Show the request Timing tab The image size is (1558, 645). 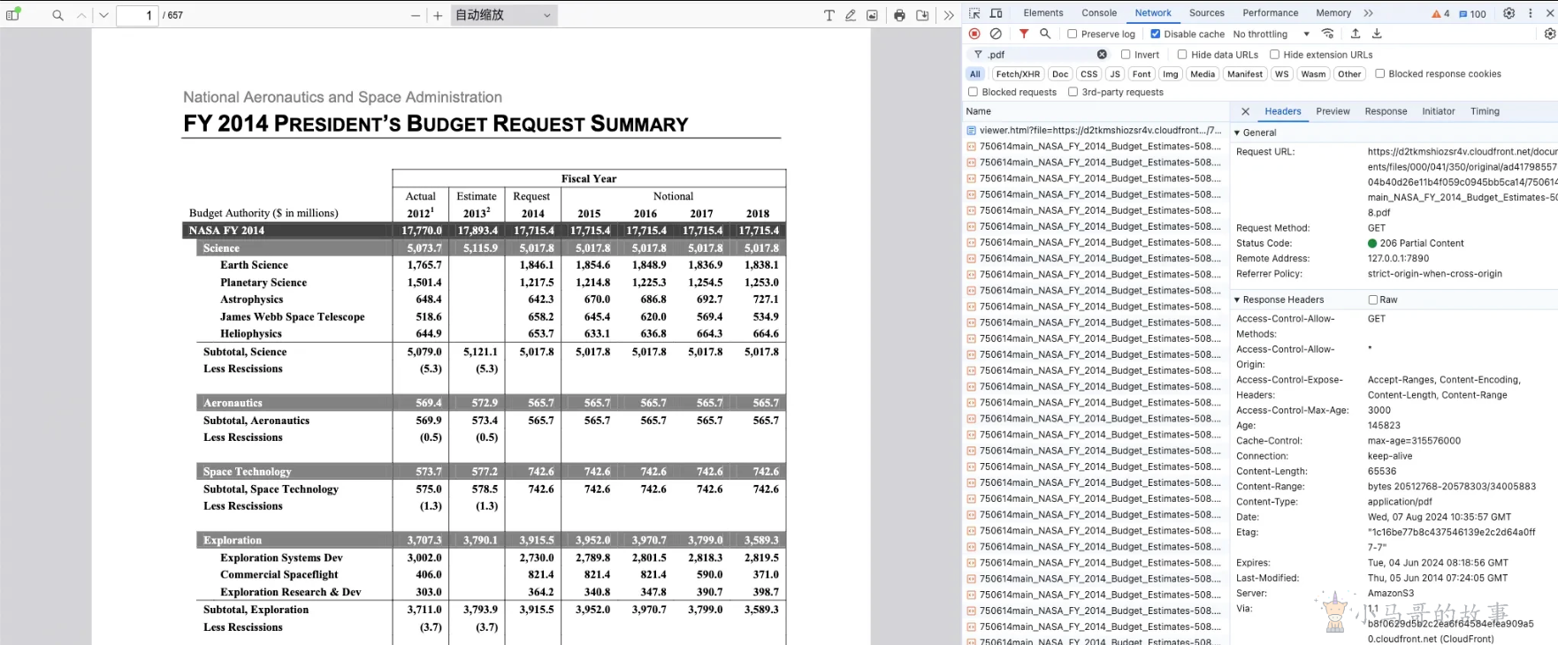[x=1485, y=111]
